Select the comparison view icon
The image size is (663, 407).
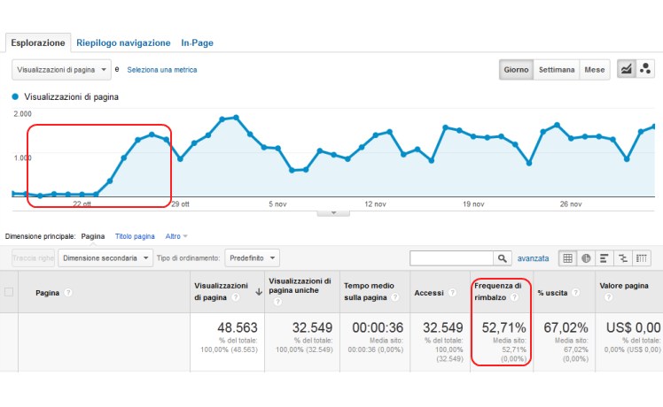click(x=623, y=258)
